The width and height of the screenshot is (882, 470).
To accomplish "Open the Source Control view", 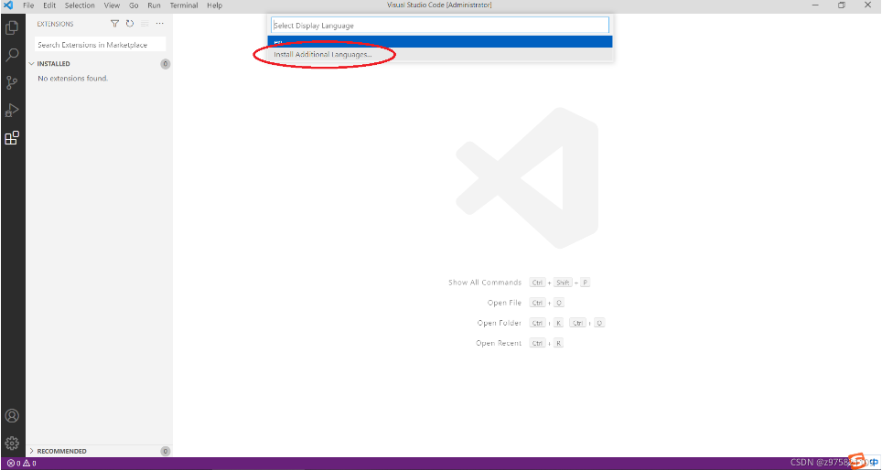I will click(x=12, y=82).
